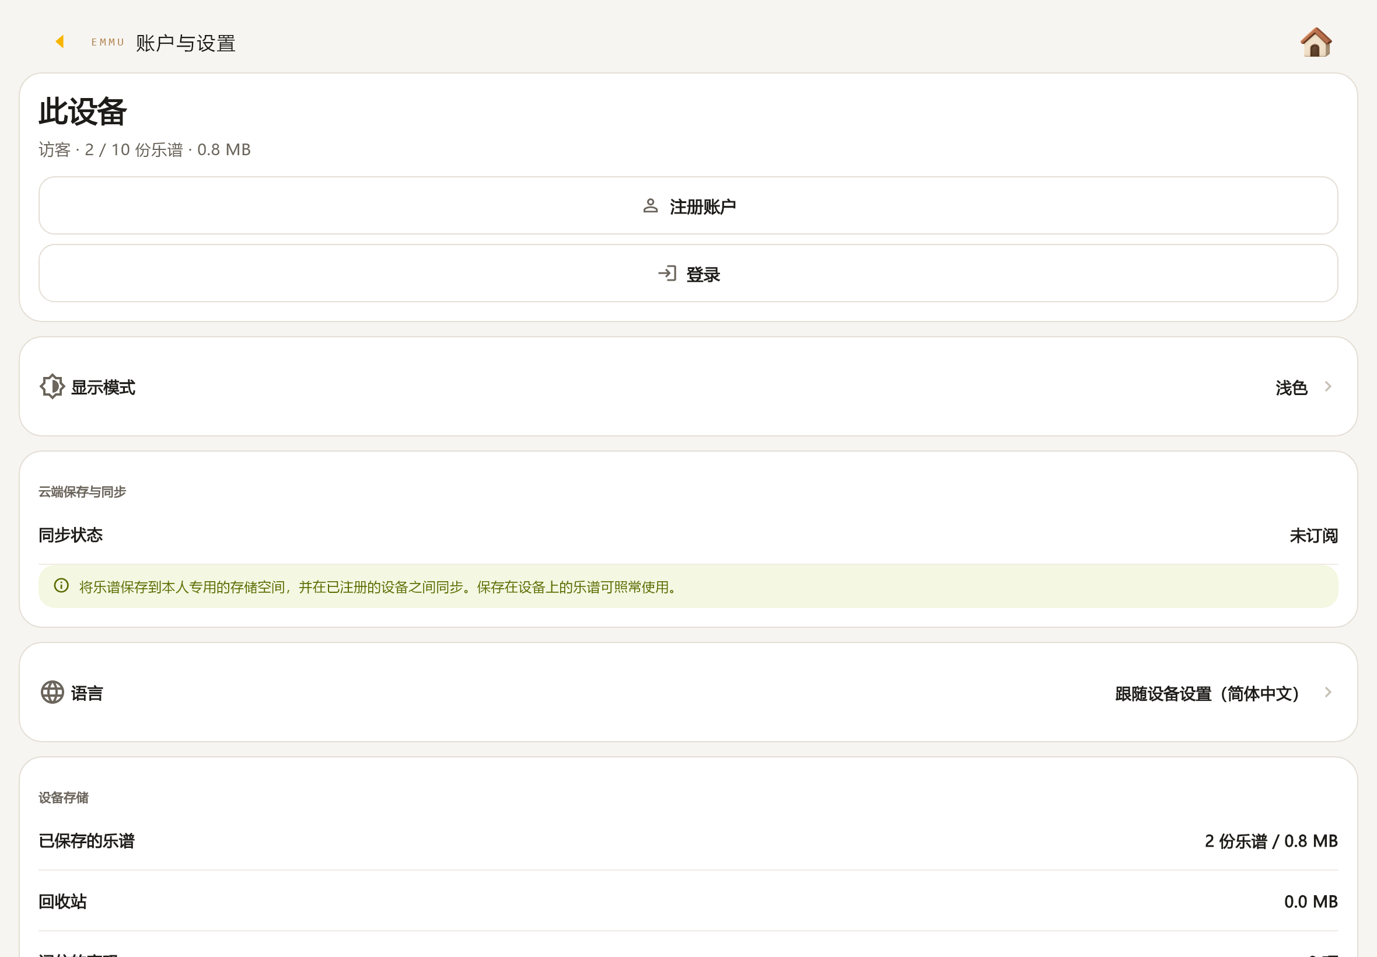This screenshot has height=957, width=1377.
Task: Click the 设备存储 section header
Action: pos(64,798)
